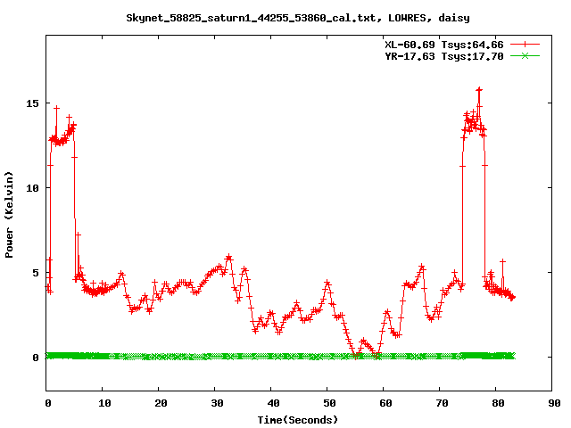Image resolution: width=571 pixels, height=428 pixels.
Task: Click the x-axis tick label 50
Action: pyautogui.click(x=329, y=403)
